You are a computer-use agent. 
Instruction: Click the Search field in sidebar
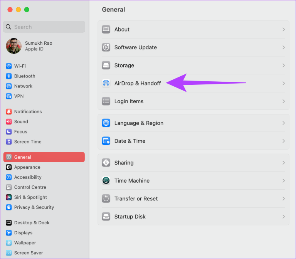point(44,27)
